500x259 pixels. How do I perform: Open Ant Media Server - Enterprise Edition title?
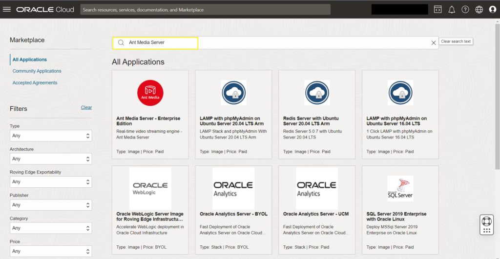click(148, 121)
